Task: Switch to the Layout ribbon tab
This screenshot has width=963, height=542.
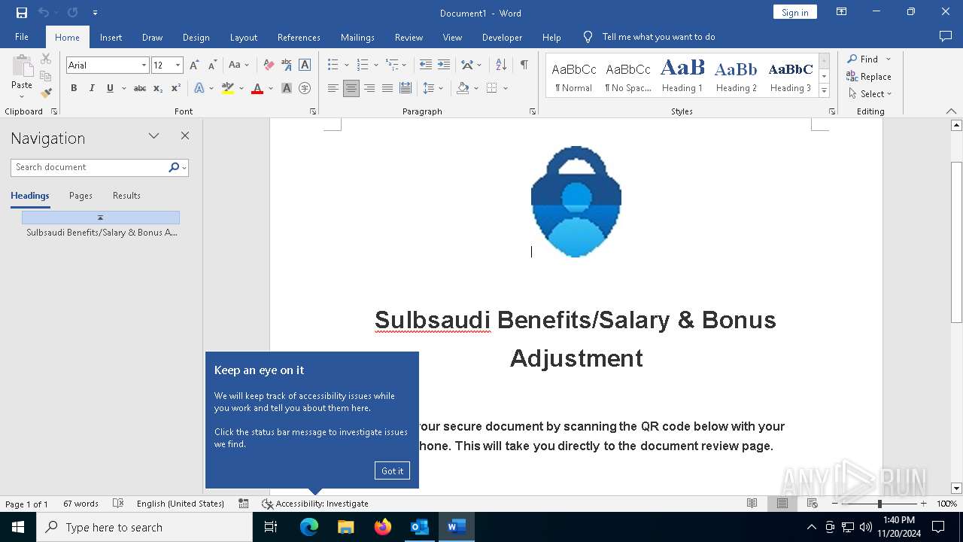Action: click(243, 37)
